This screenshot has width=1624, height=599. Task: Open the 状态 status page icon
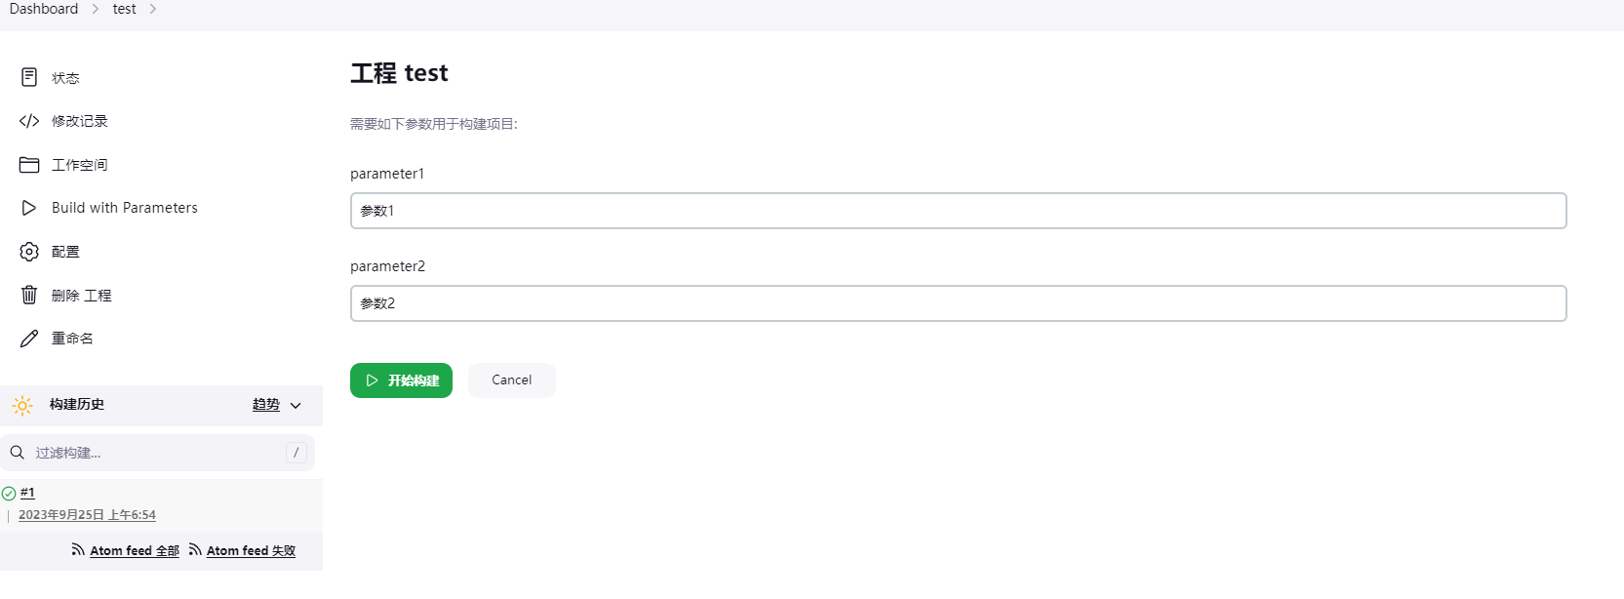pyautogui.click(x=29, y=77)
